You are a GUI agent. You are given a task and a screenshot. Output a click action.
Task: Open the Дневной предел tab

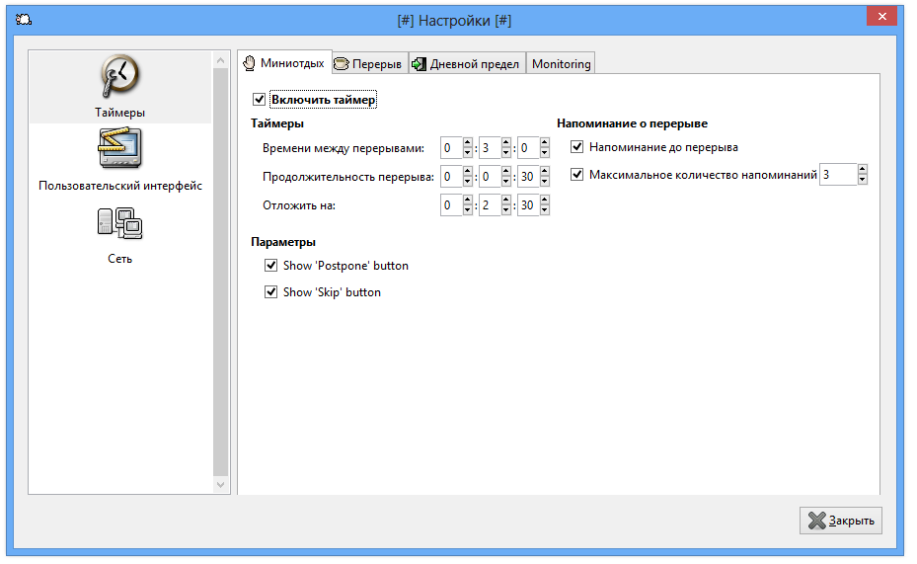coord(467,64)
